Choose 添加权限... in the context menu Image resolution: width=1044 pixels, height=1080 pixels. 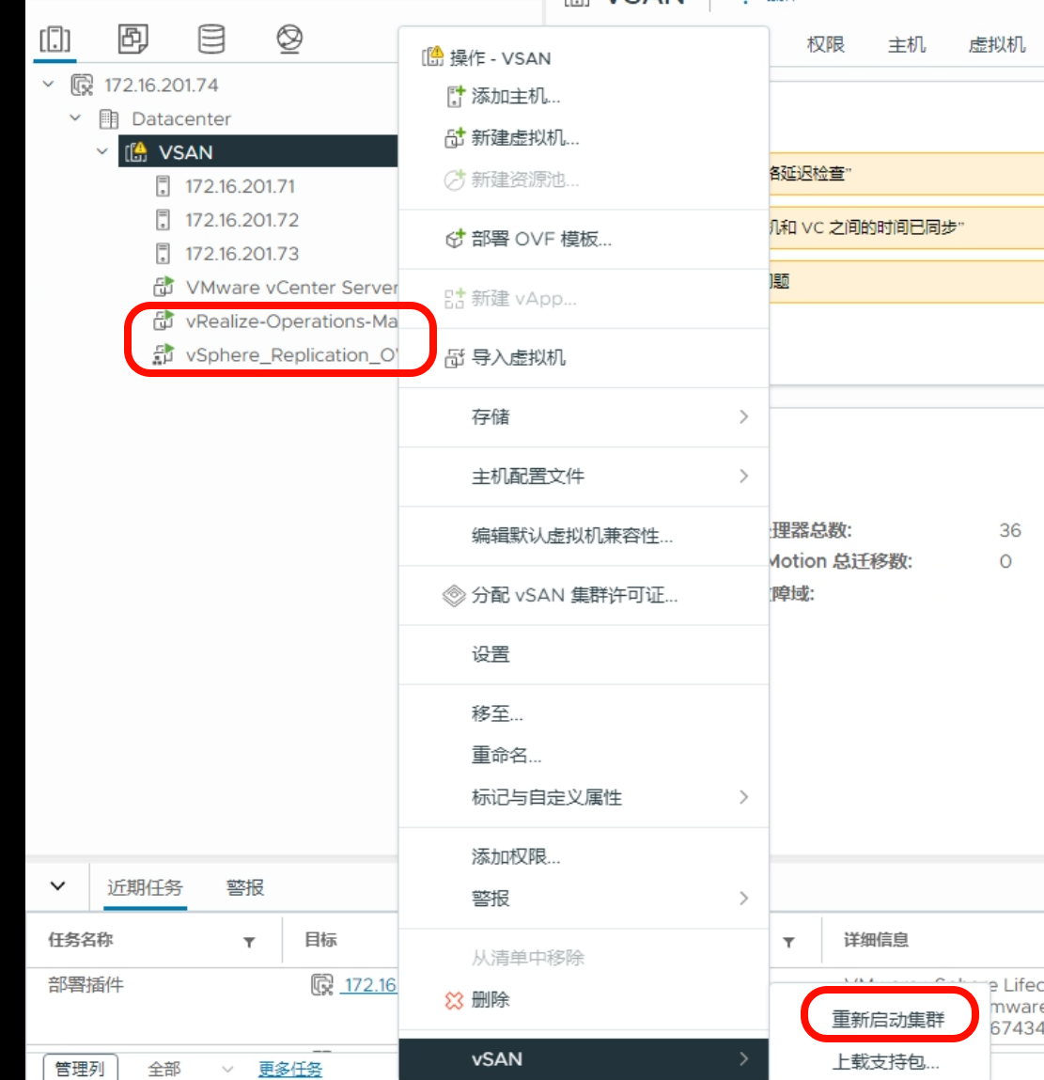516,857
